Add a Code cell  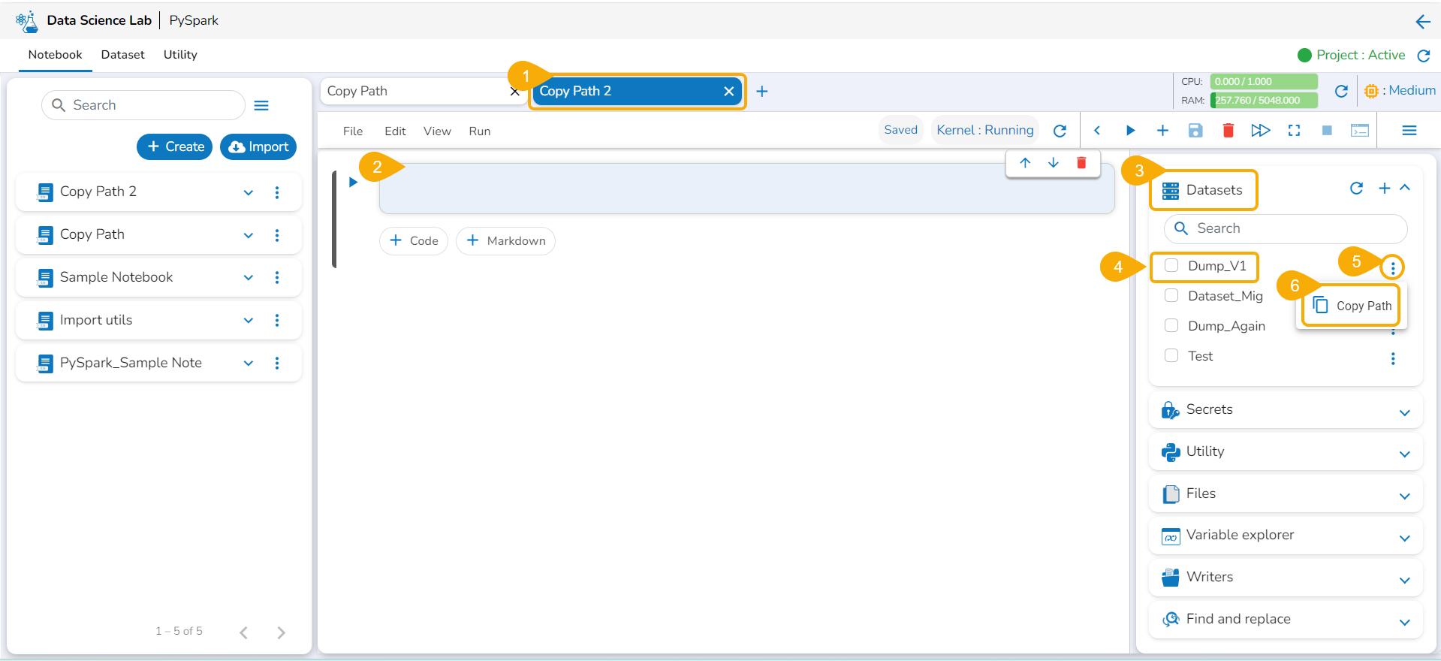pyautogui.click(x=414, y=241)
